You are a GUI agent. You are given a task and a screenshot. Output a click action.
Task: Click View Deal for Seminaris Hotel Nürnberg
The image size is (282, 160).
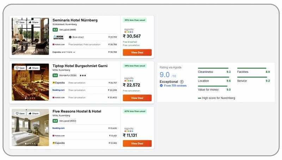[x=137, y=52]
